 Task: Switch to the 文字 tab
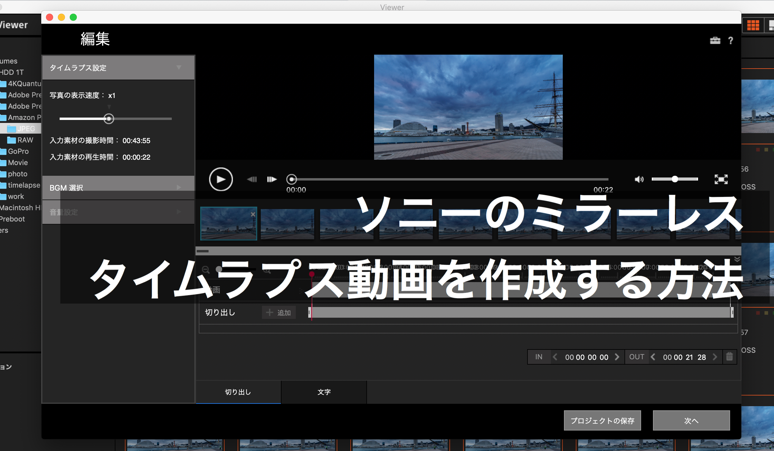[x=324, y=392]
